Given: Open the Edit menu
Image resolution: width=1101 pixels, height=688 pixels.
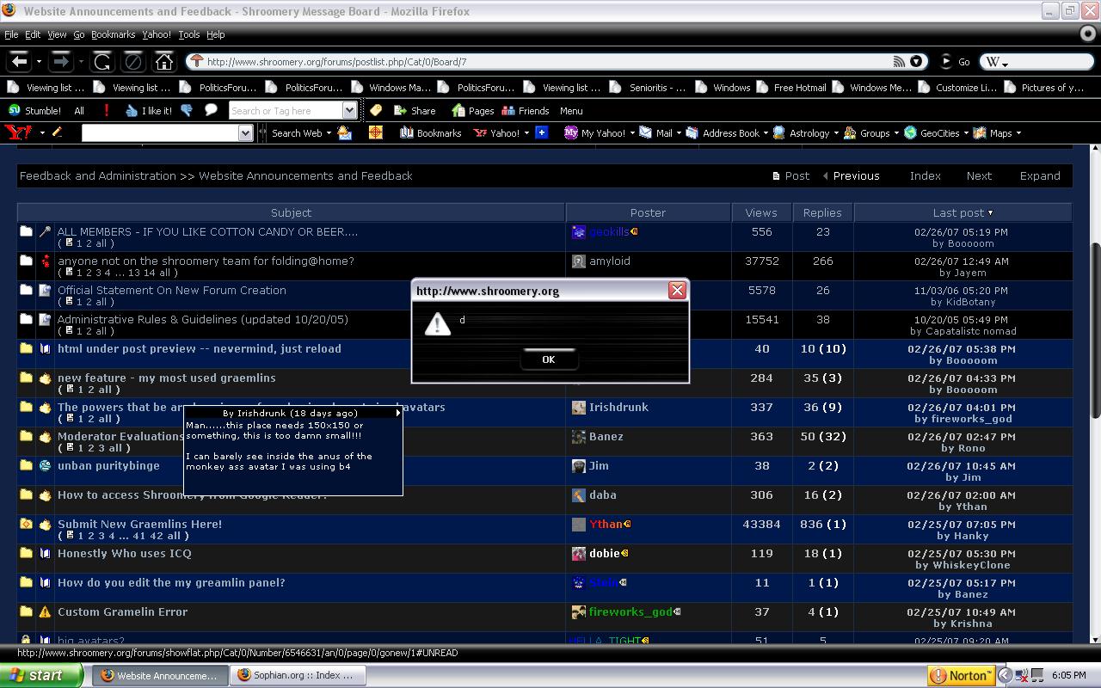Looking at the screenshot, I should (33, 34).
